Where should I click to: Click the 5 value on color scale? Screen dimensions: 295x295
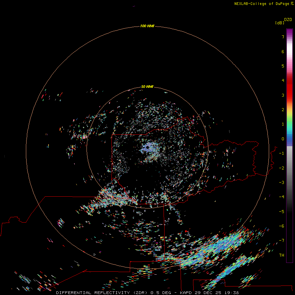[283, 66]
